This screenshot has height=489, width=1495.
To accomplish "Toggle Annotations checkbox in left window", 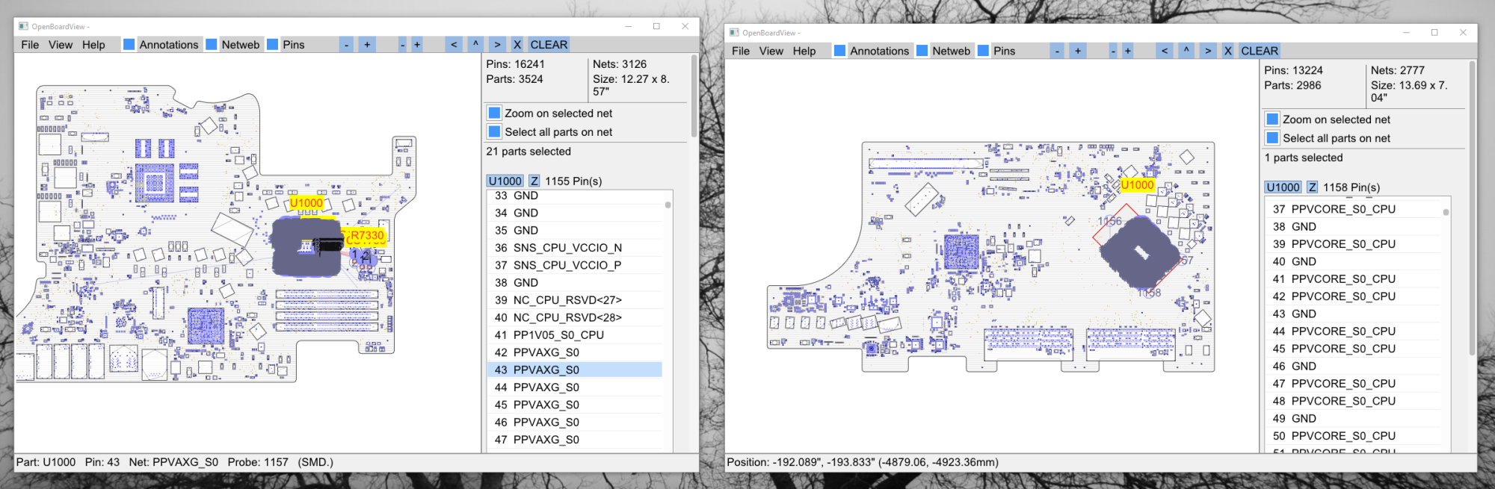I will tap(129, 45).
